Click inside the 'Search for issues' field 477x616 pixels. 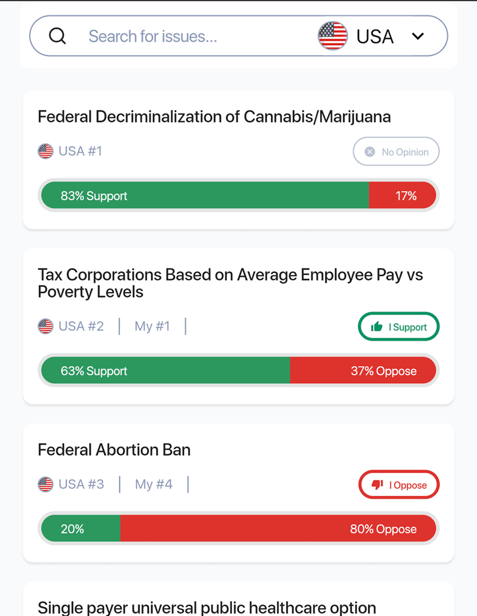[x=153, y=36]
